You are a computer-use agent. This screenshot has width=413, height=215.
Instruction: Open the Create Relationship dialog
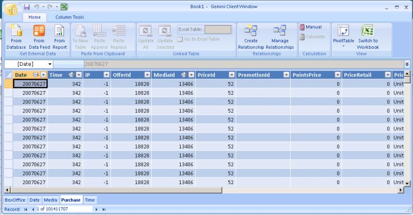[251, 32]
